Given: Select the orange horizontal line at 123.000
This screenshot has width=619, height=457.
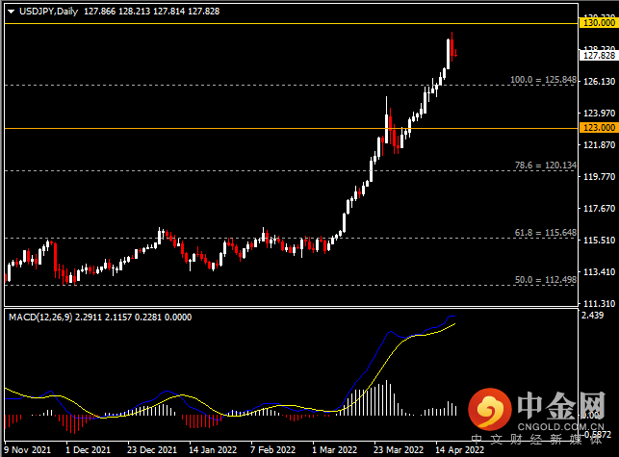Looking at the screenshot, I should (x=292, y=128).
